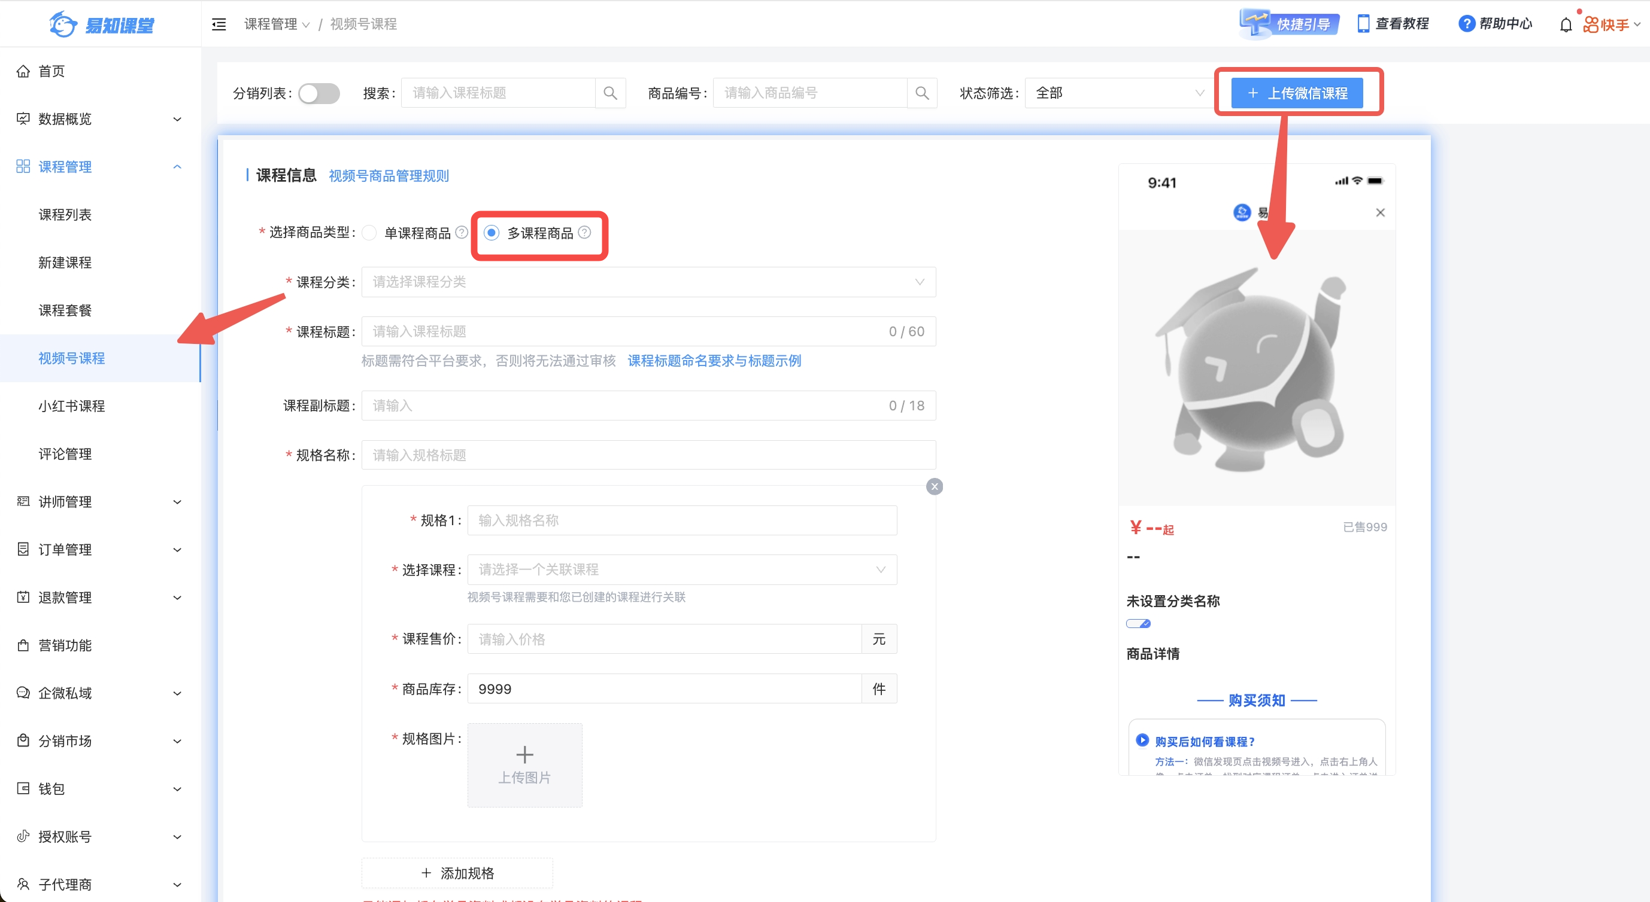Click the 子代理商 person icon

pyautogui.click(x=23, y=884)
